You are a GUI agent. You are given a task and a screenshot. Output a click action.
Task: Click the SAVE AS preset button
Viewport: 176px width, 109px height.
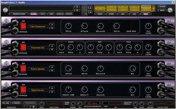click(60, 14)
